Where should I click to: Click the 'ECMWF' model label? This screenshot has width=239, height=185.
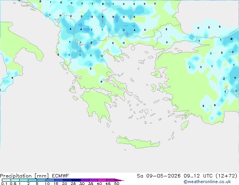pyautogui.click(x=61, y=176)
